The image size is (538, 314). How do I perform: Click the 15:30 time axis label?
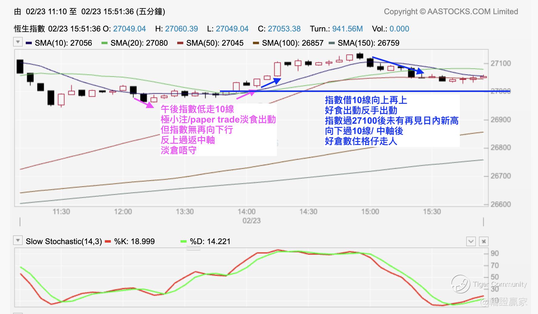click(432, 211)
